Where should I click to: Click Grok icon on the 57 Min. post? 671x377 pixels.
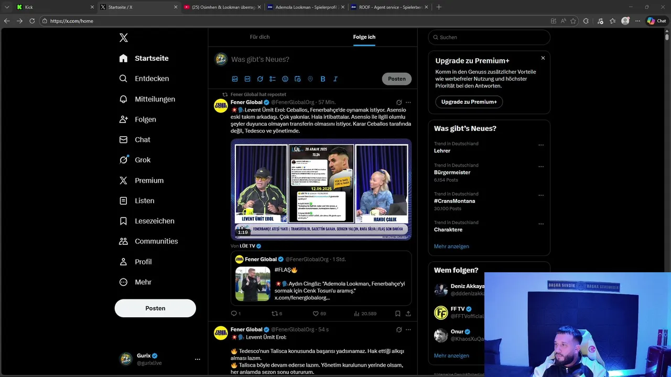[x=399, y=103]
